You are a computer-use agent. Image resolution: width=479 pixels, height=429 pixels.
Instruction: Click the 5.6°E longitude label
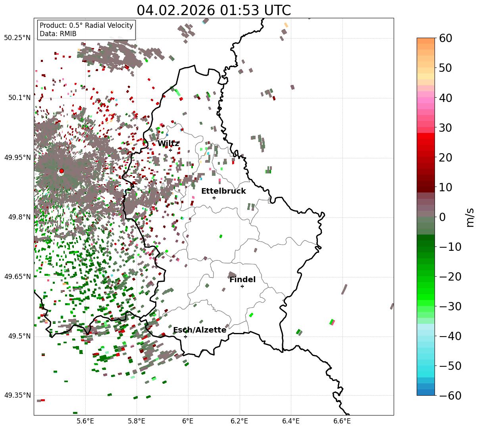85,421
